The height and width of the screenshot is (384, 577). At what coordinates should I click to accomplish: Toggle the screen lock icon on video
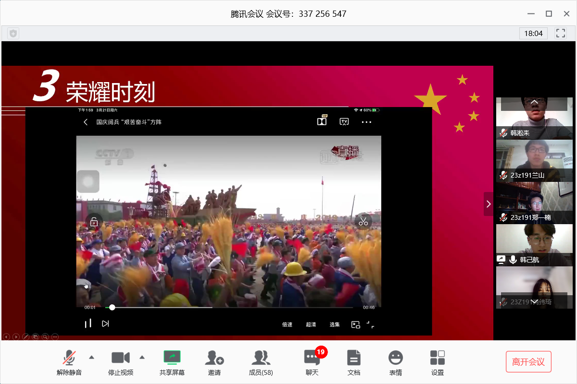[94, 222]
